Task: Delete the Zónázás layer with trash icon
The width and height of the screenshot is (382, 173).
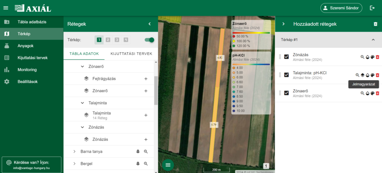Action: click(377, 57)
